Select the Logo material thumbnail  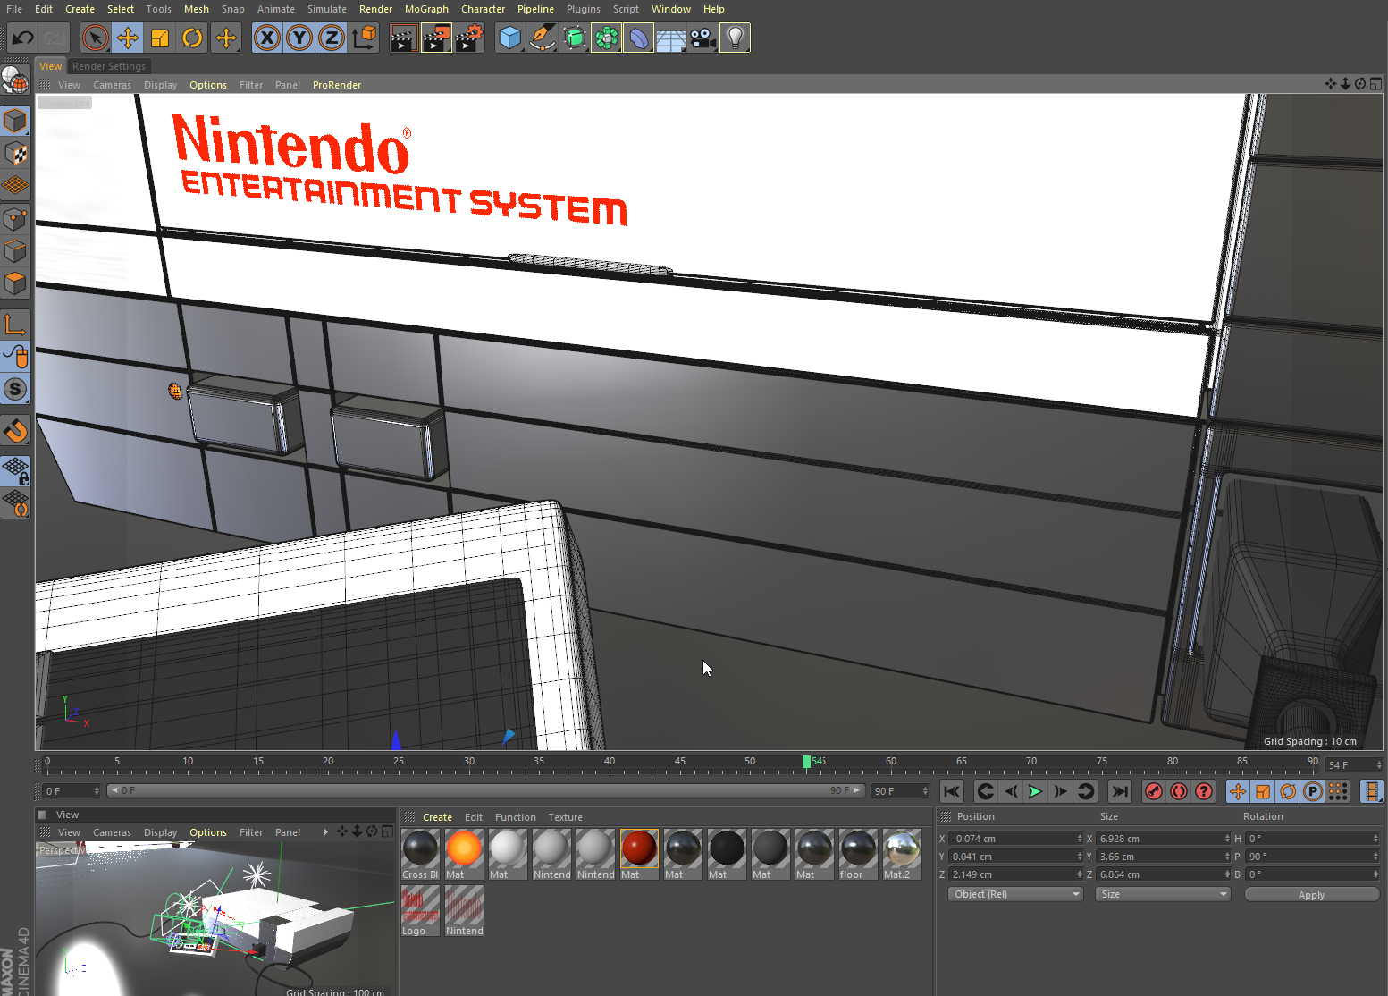(x=420, y=910)
